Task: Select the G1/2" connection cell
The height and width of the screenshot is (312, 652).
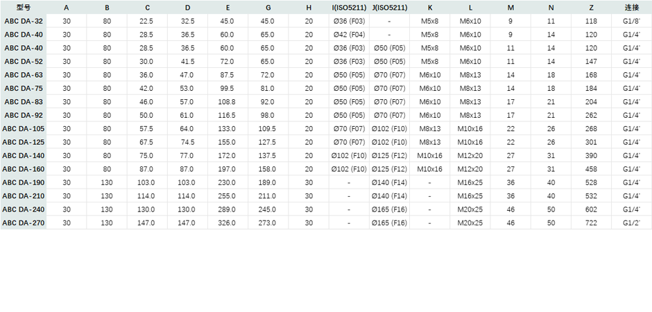Action: 631,223
